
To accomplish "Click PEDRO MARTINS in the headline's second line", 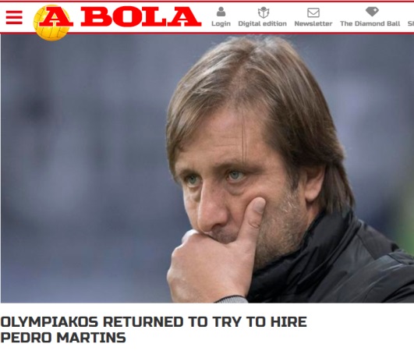I will click(63, 338).
